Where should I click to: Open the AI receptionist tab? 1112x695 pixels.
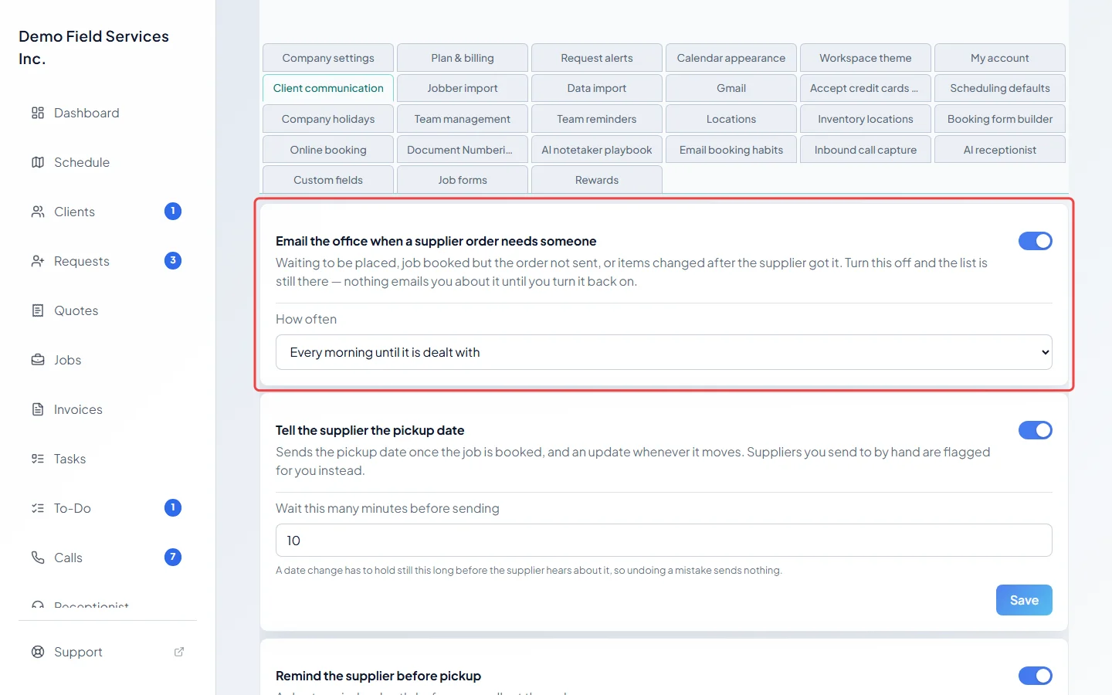click(1000, 150)
